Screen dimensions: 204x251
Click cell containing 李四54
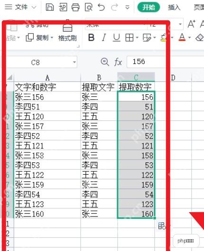[47, 194]
